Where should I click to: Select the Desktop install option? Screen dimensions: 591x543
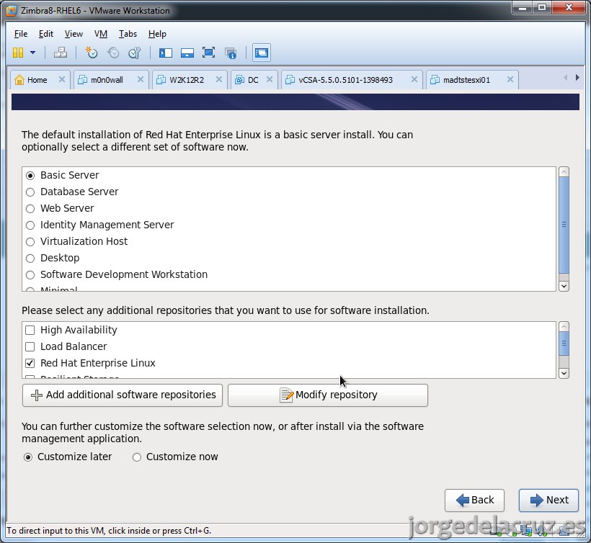point(30,259)
